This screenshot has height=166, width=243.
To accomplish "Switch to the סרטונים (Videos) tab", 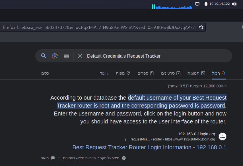I will [171, 73].
